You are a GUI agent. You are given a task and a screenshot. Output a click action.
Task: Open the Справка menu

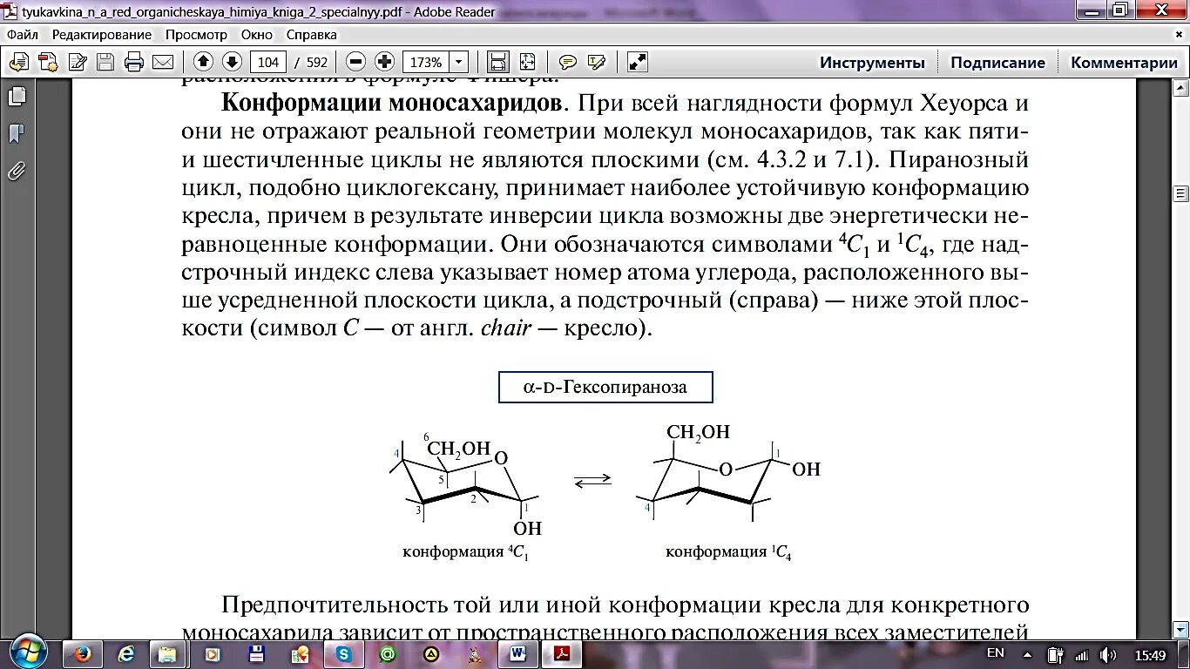point(311,35)
